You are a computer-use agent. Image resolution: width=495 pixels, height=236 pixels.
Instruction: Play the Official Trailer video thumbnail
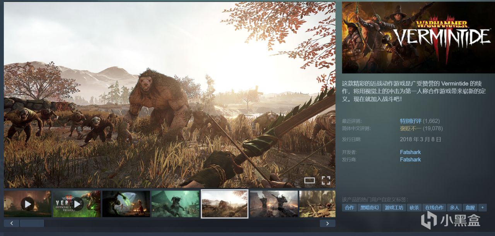tap(77, 204)
